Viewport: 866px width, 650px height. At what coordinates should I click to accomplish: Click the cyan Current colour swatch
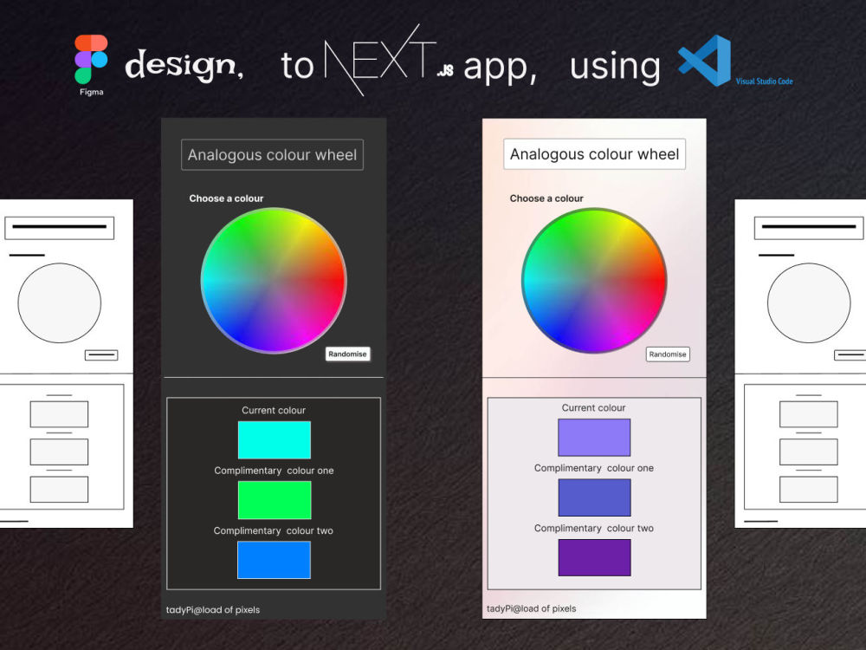pos(275,440)
